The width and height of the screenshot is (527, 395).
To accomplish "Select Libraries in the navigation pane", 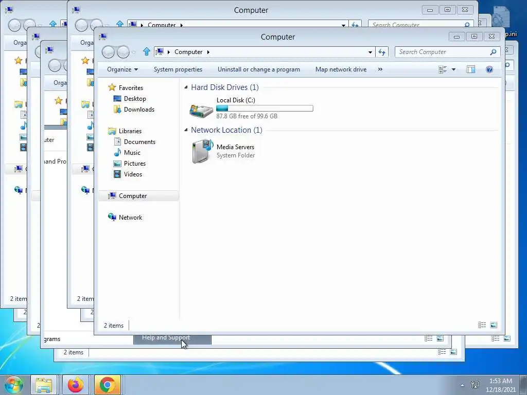I will 130,131.
